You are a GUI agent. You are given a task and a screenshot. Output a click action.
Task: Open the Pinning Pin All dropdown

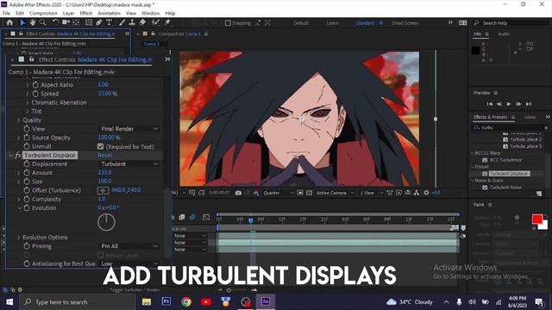(x=129, y=246)
